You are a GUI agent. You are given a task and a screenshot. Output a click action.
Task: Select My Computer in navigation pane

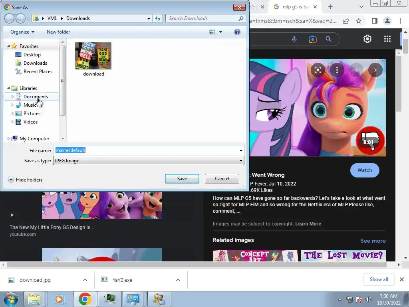tap(34, 138)
